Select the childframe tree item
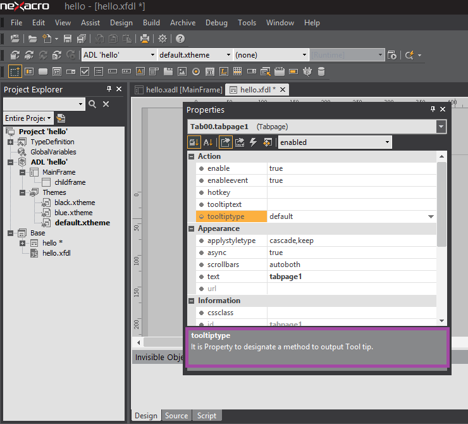Screen dimensions: 468x424 [x=70, y=182]
